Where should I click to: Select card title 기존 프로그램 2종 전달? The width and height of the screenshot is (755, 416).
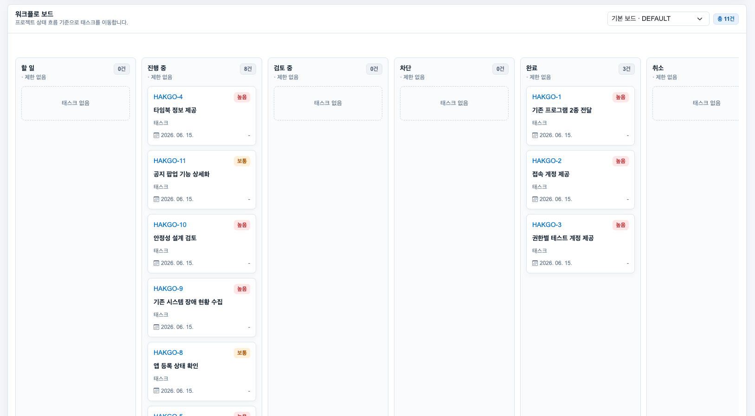(562, 110)
